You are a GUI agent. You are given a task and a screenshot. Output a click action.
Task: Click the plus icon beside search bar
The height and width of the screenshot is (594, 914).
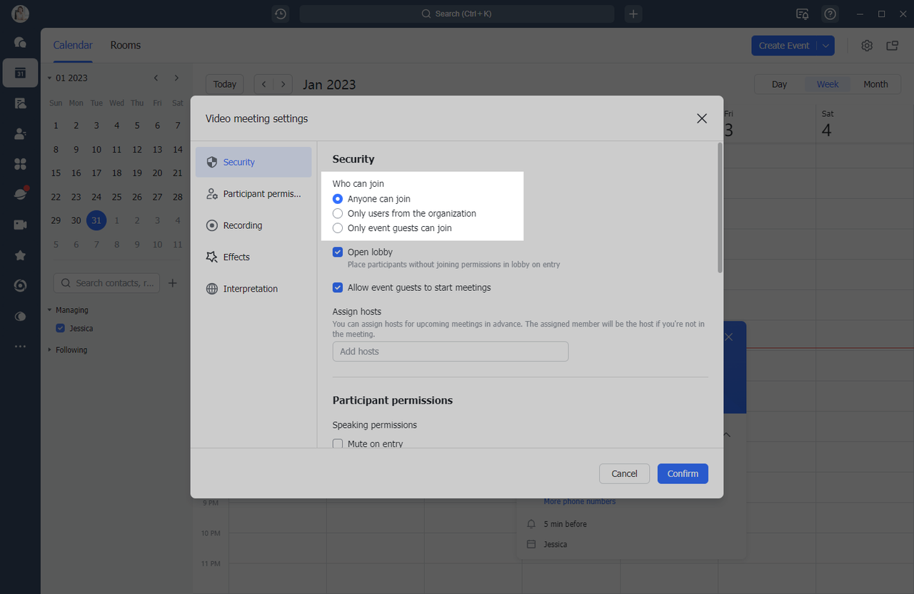coord(633,14)
